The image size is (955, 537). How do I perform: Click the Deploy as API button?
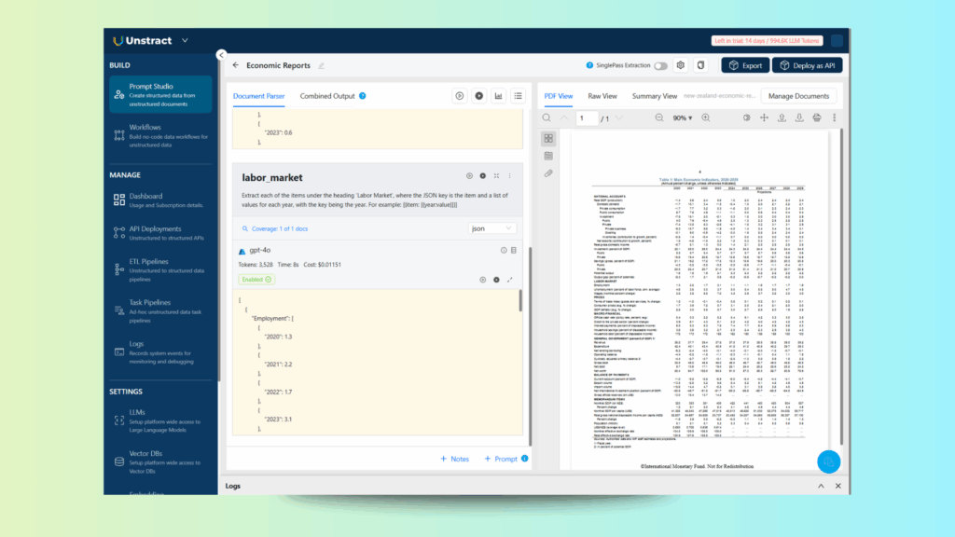tap(809, 65)
